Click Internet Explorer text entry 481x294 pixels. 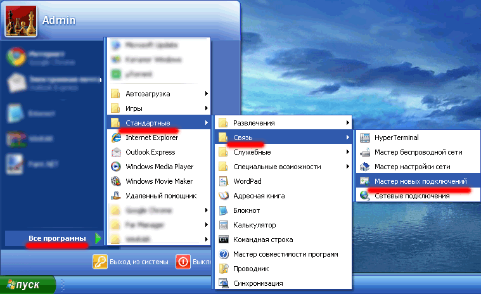[152, 137]
